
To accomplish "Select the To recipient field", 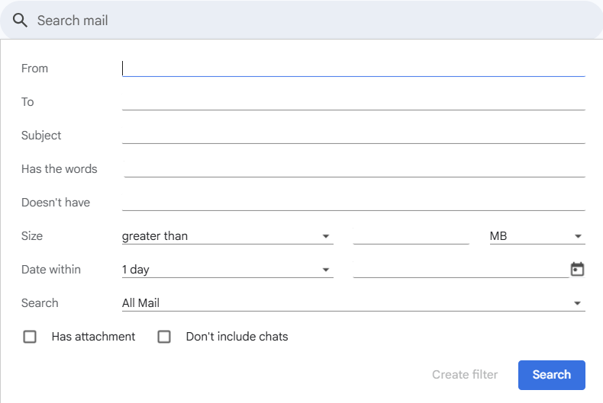I will pos(353,102).
